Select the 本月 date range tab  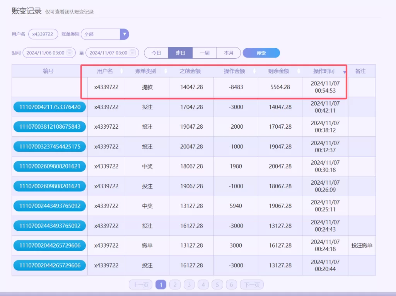pos(229,53)
